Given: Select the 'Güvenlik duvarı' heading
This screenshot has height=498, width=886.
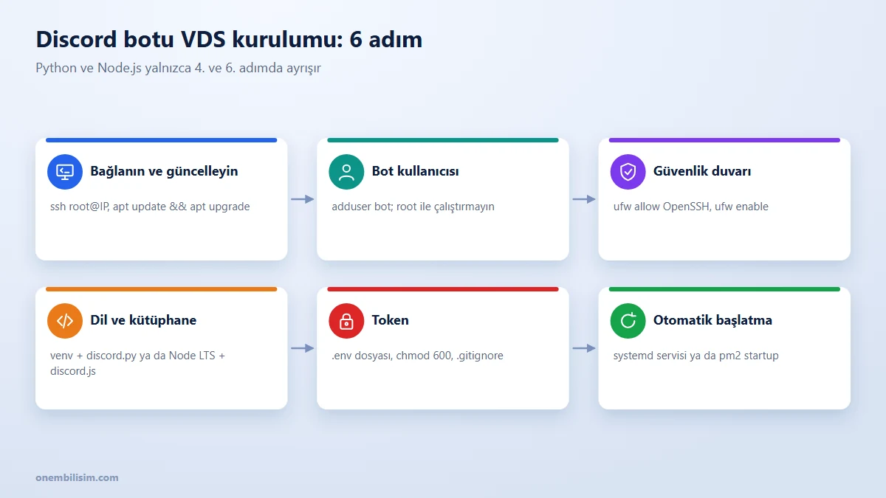Looking at the screenshot, I should (702, 171).
